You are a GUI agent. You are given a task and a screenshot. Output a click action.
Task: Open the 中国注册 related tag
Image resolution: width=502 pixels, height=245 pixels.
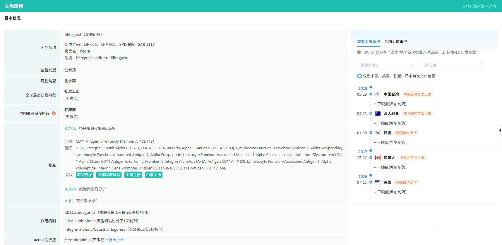point(133,175)
